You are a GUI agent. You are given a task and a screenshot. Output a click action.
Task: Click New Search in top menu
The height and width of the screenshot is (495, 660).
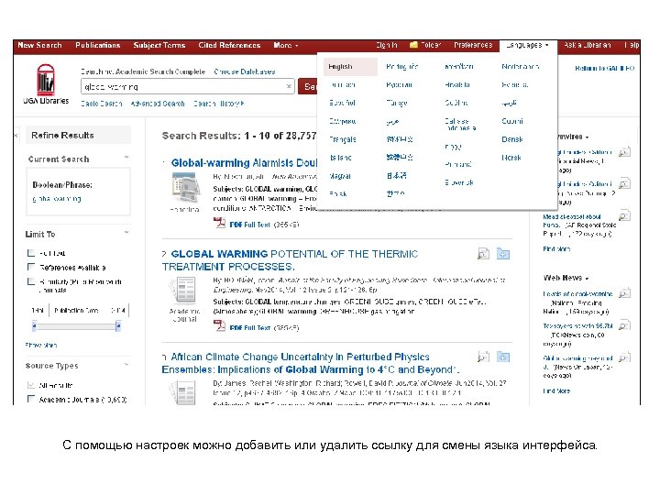(39, 45)
